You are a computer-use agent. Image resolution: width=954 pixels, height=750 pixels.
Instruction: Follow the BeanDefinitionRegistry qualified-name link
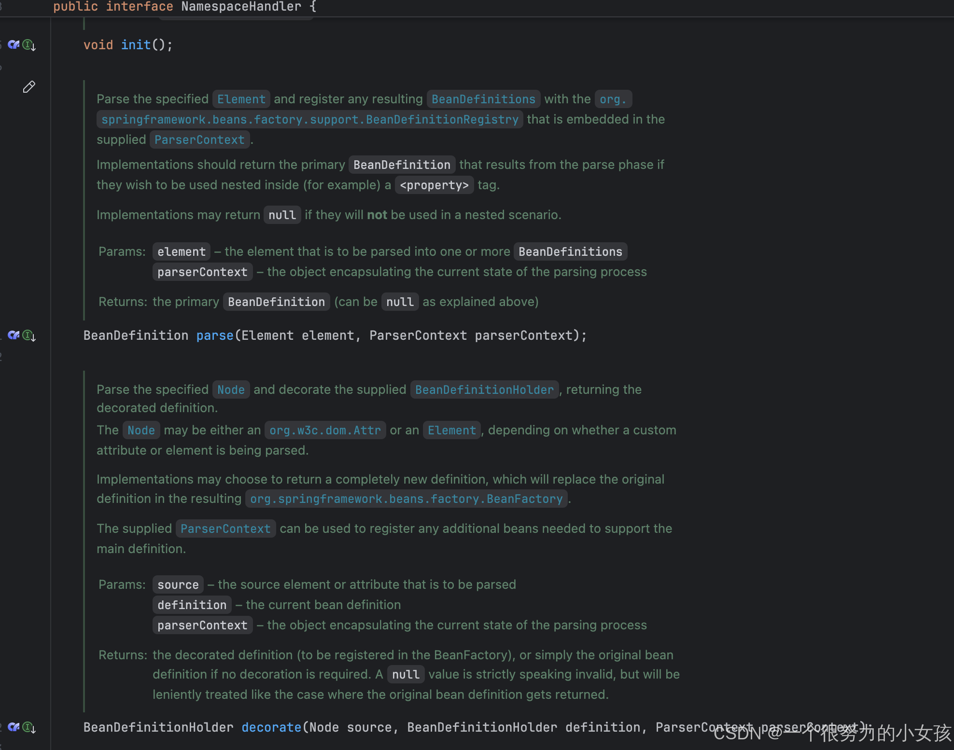pos(309,120)
